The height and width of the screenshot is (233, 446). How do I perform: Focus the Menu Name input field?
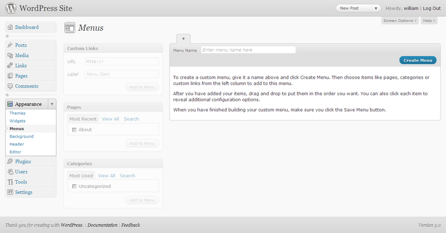(248, 50)
